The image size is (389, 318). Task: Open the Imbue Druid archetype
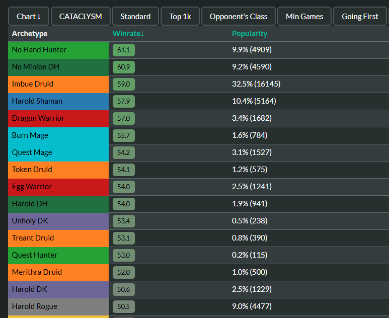(x=58, y=85)
